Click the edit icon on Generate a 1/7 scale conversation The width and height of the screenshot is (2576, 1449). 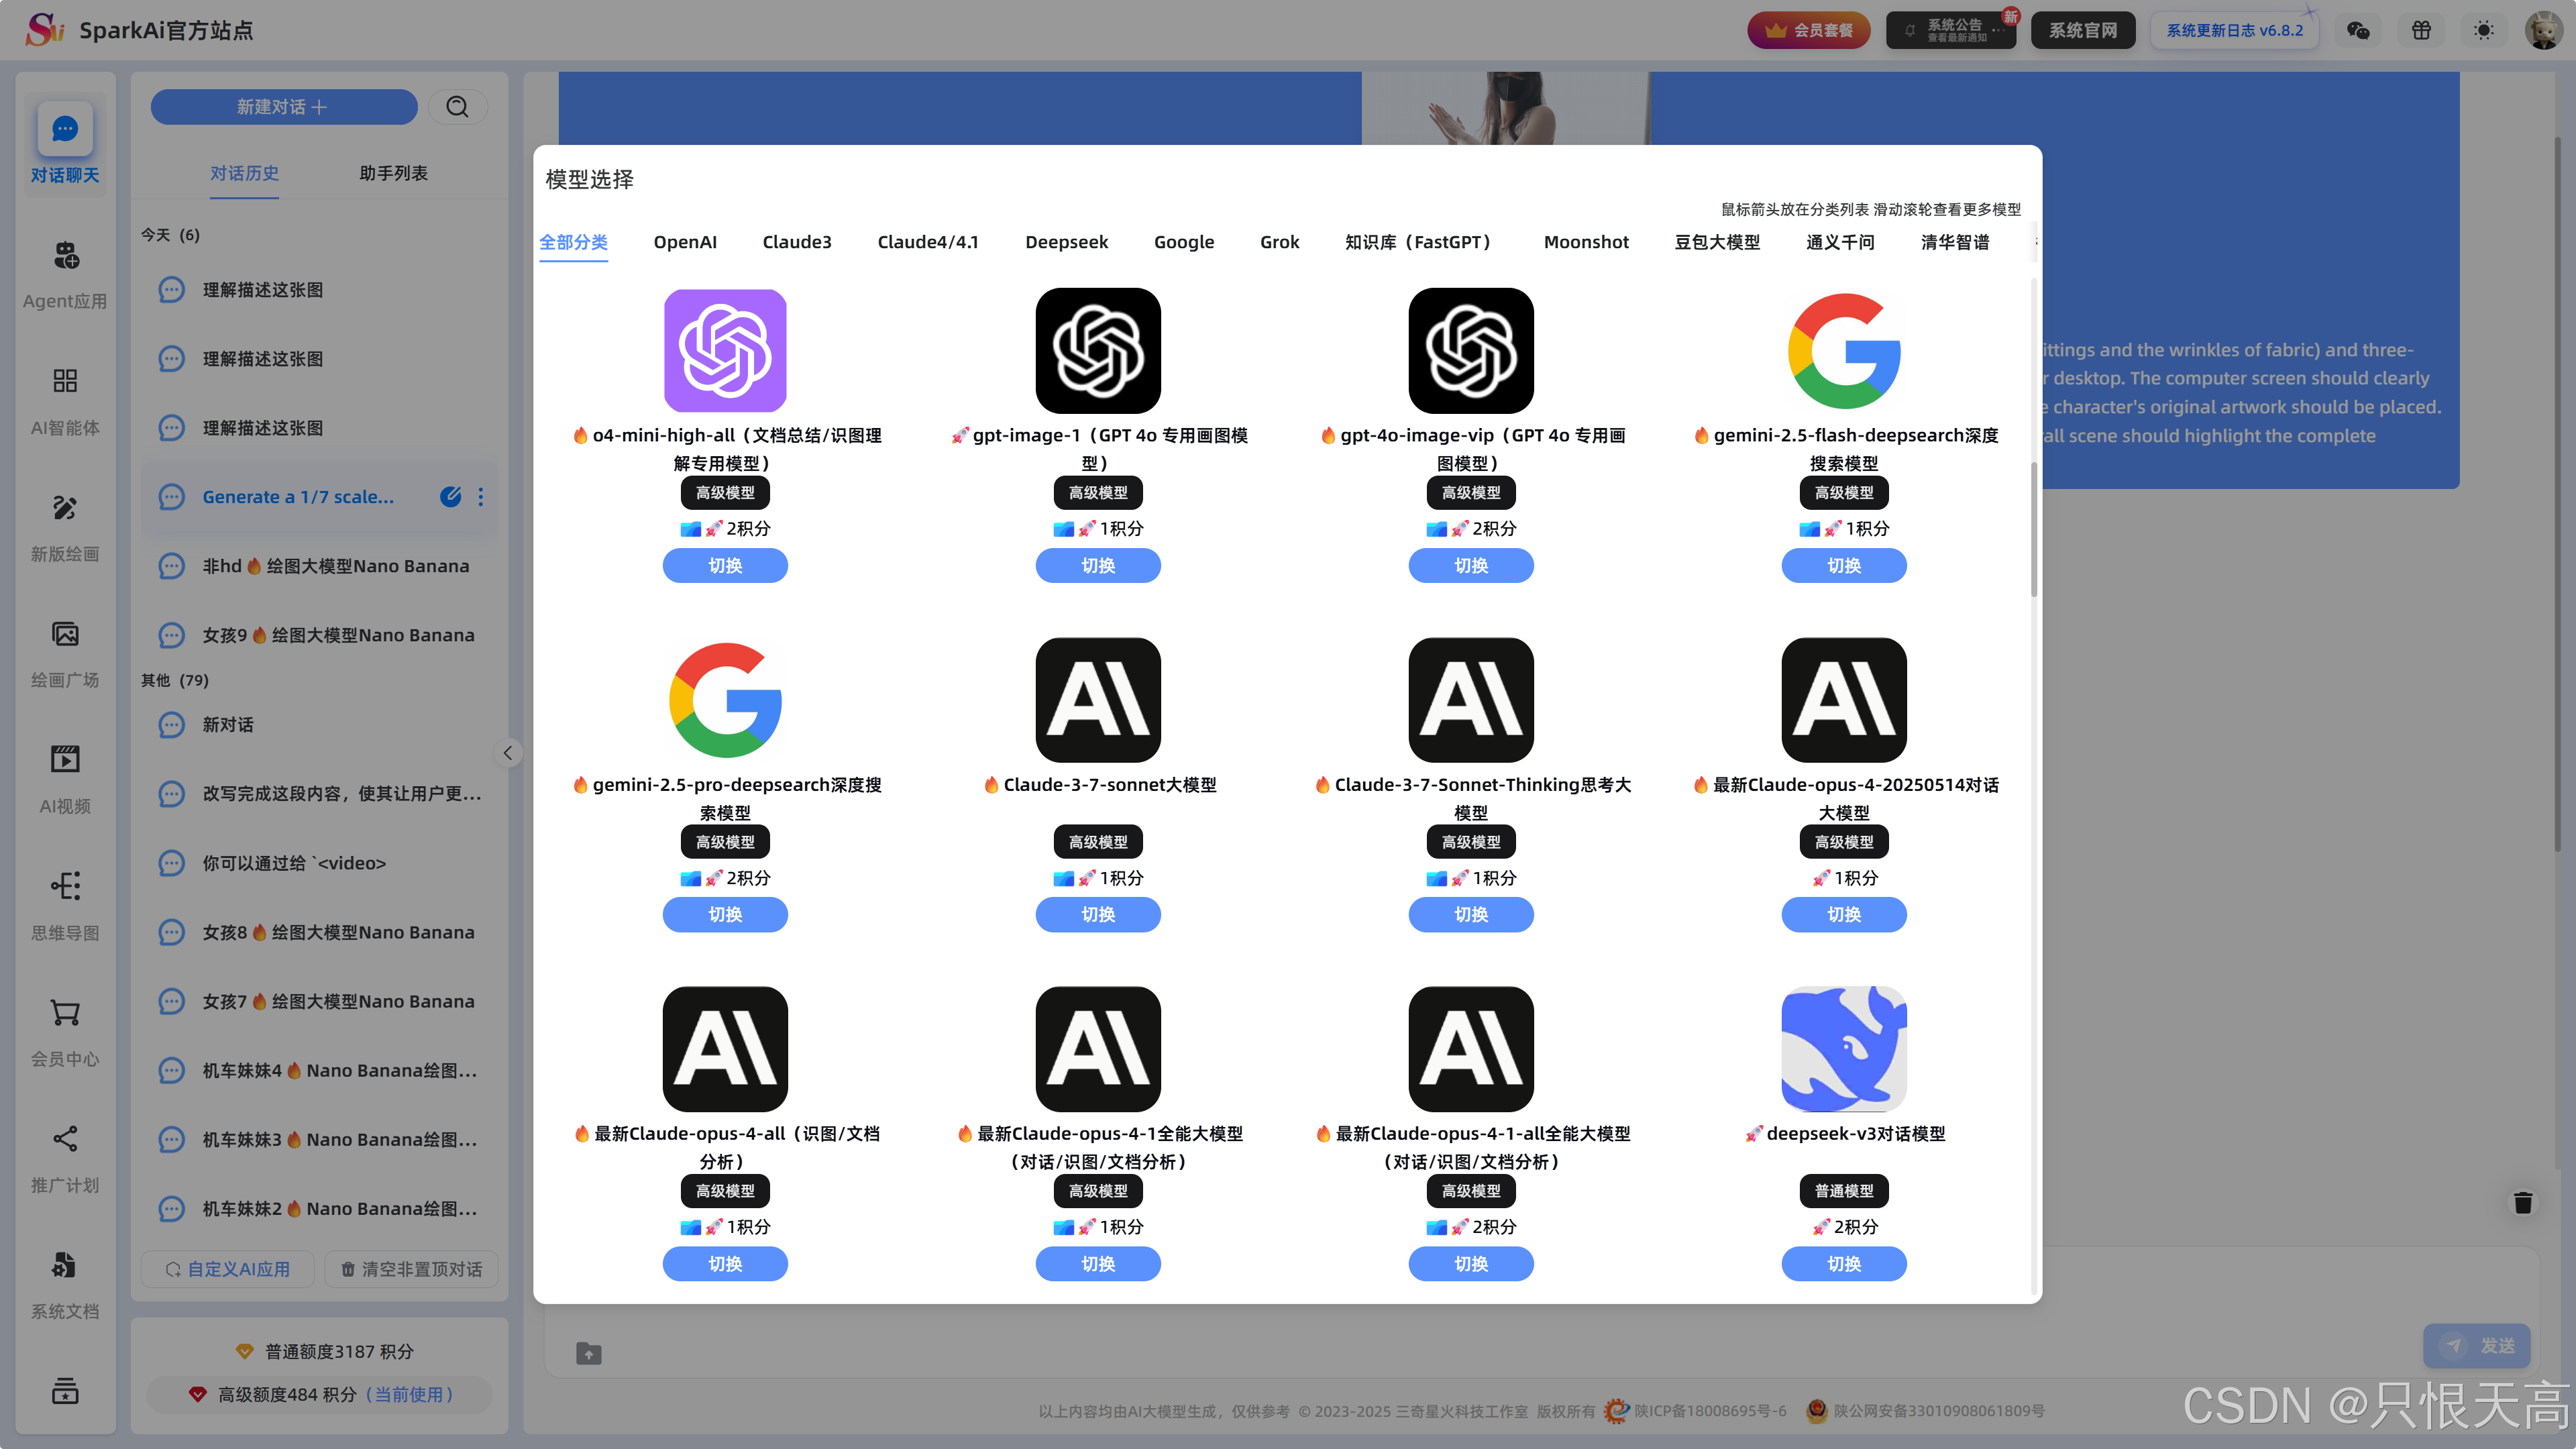pos(451,497)
